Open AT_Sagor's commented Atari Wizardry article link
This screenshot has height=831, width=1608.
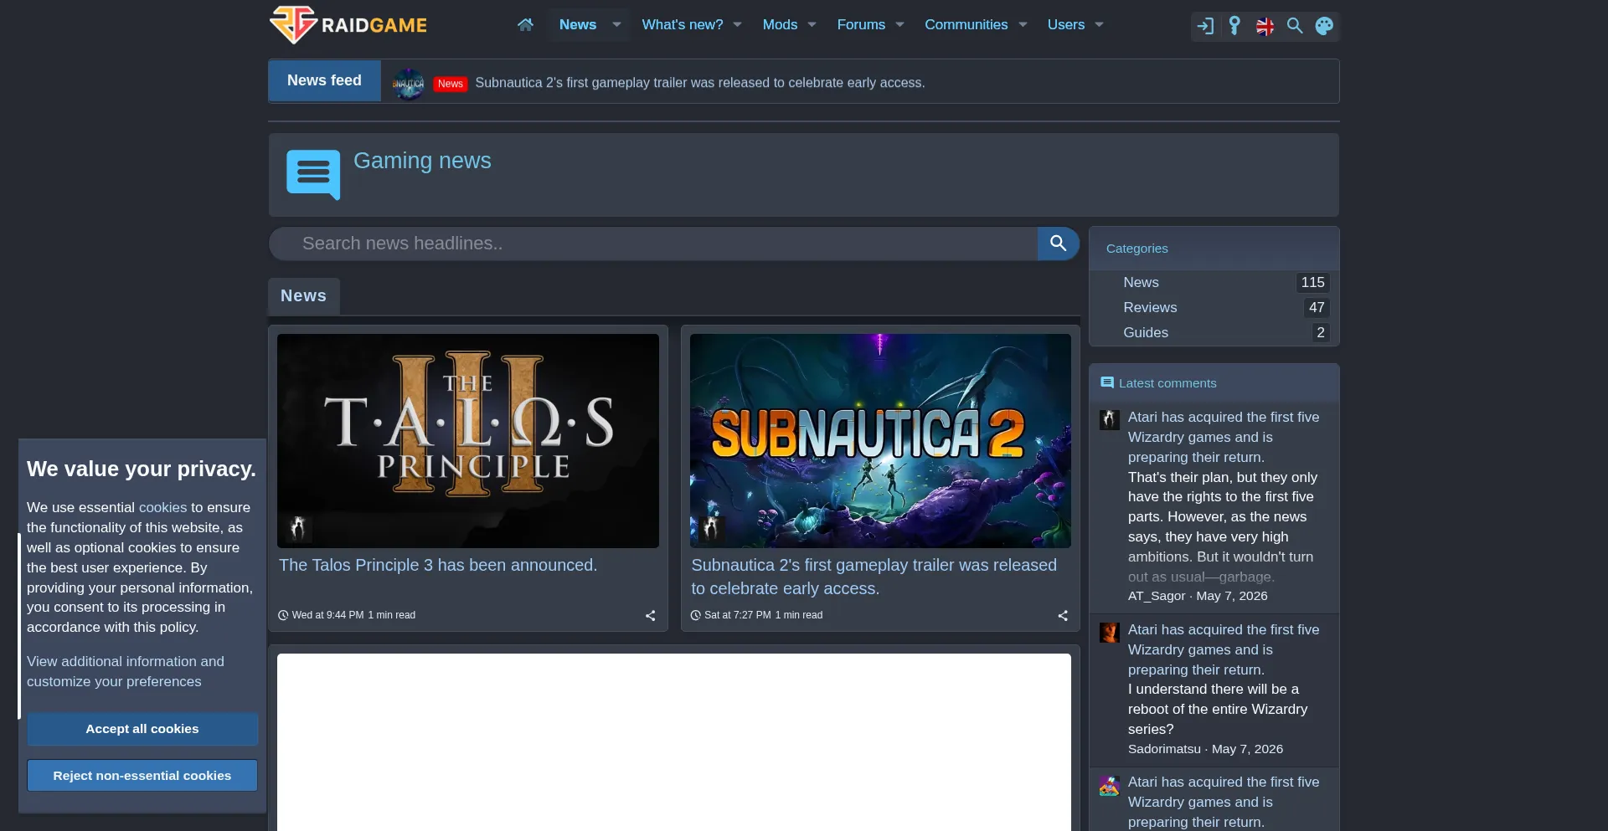[1224, 437]
